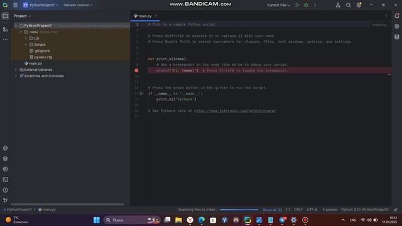Viewport: 402px width, 226px height.
Task: Select main.py in project tree
Action: pos(33,63)
